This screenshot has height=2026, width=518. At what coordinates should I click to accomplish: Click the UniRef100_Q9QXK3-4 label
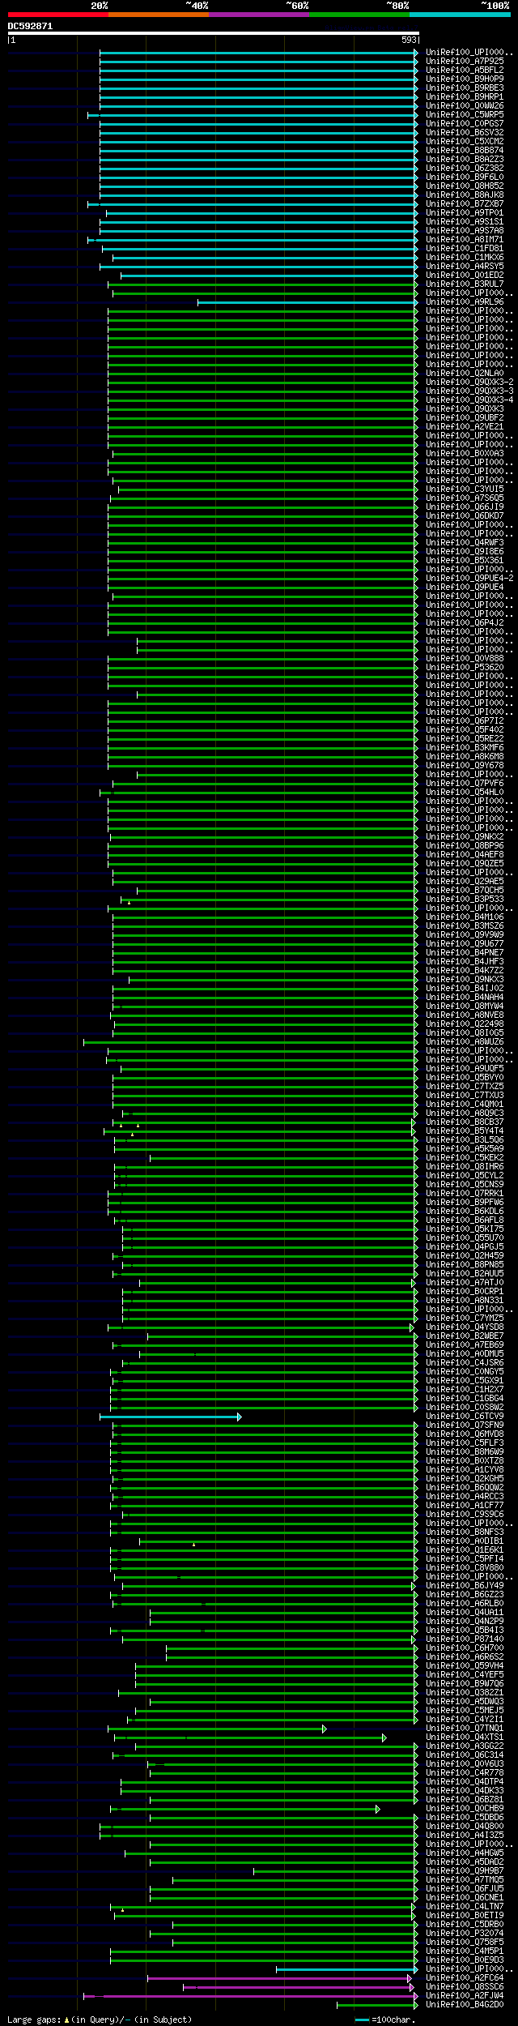coord(469,400)
